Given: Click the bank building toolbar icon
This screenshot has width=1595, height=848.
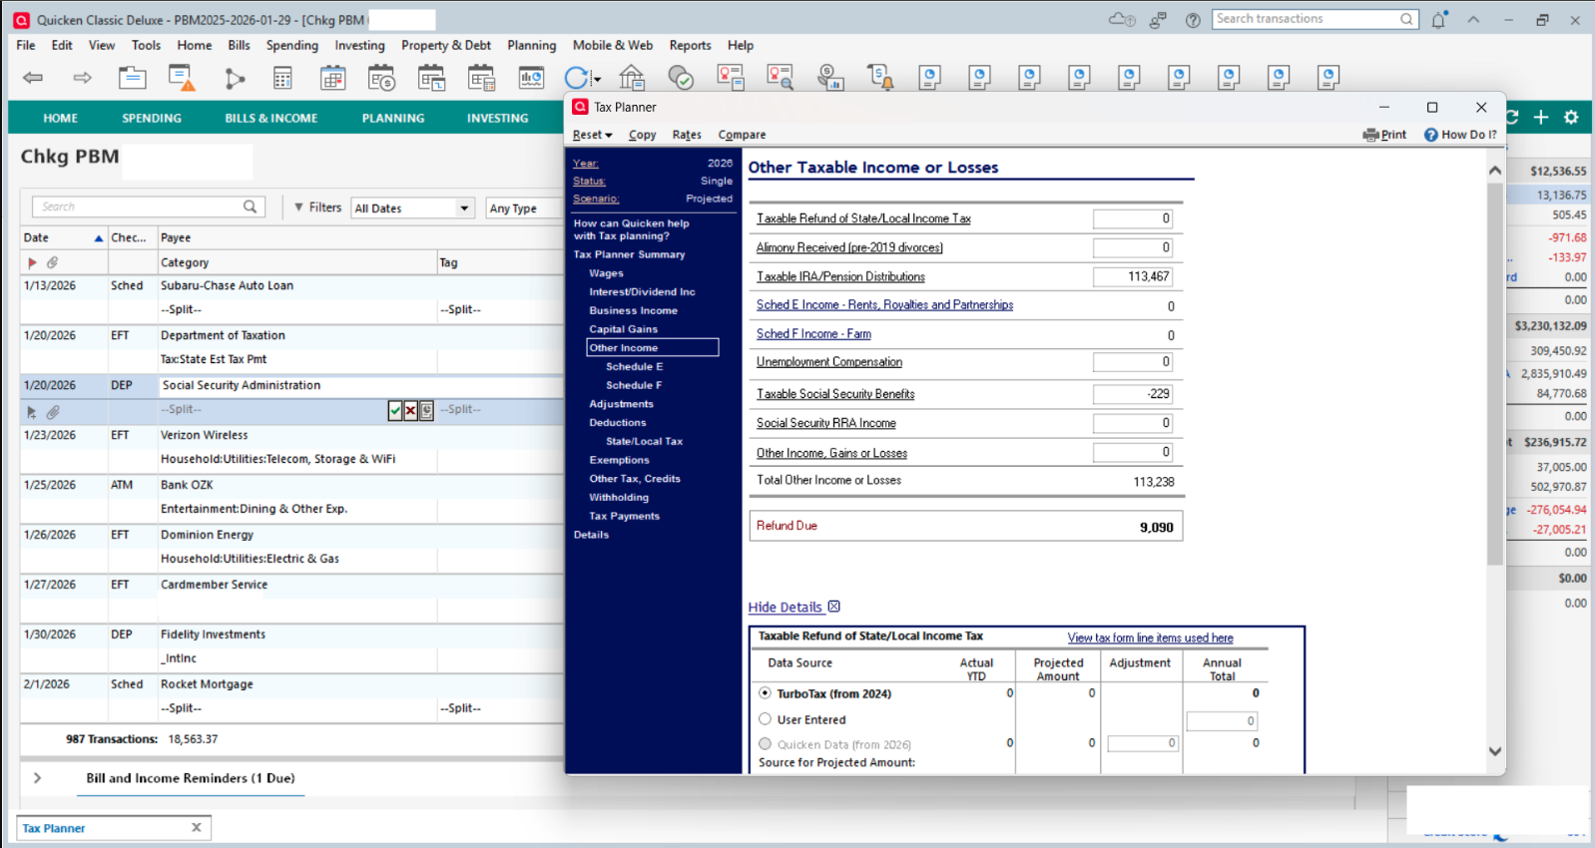Looking at the screenshot, I should [631, 78].
